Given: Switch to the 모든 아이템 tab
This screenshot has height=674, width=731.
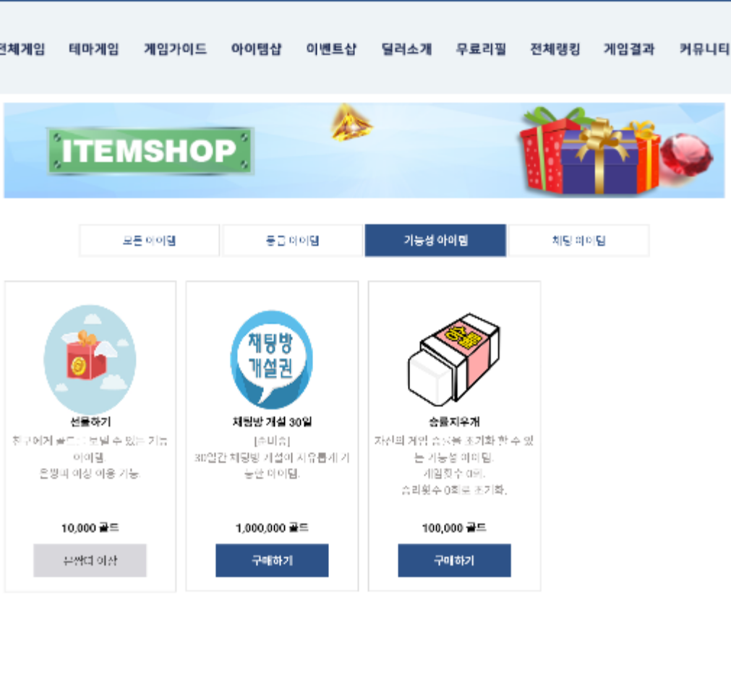Looking at the screenshot, I should pyautogui.click(x=149, y=241).
